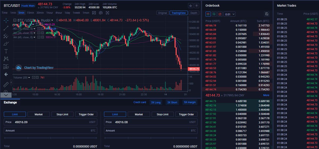319x149 pixels.
Task: Expand Volume (20) indicator dropdown arrow
Action: click(x=29, y=77)
